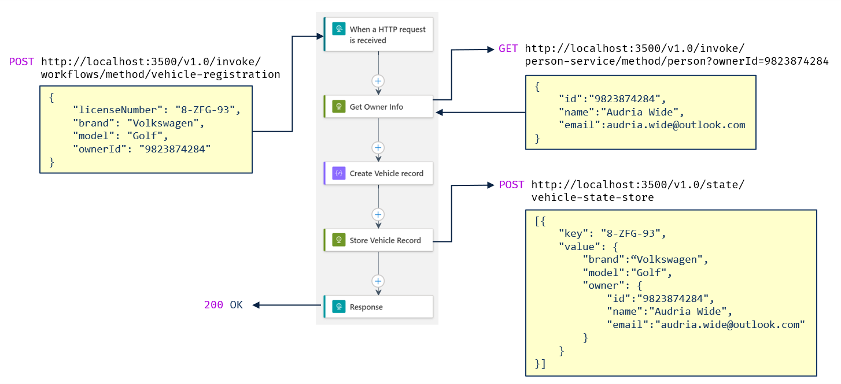Add step below Create Vehicle record
This screenshot has width=841, height=384.
[378, 214]
